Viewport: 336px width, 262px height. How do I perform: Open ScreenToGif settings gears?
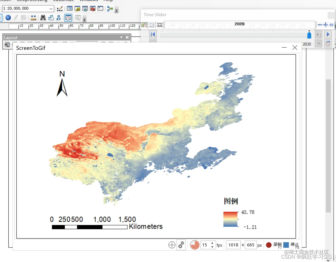coord(181,245)
